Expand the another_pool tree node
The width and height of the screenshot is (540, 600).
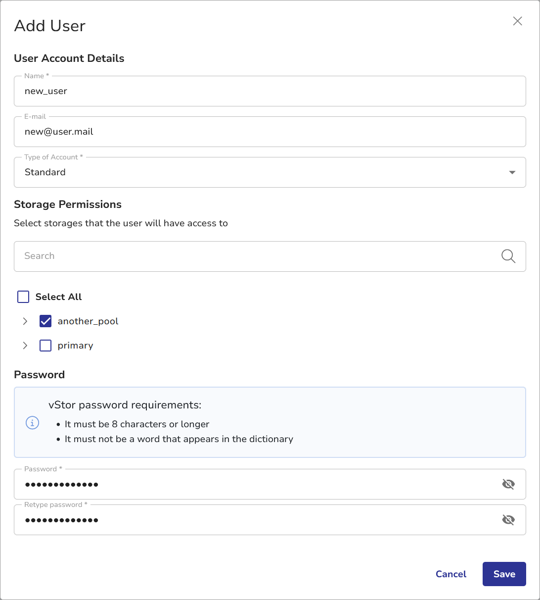pyautogui.click(x=25, y=321)
